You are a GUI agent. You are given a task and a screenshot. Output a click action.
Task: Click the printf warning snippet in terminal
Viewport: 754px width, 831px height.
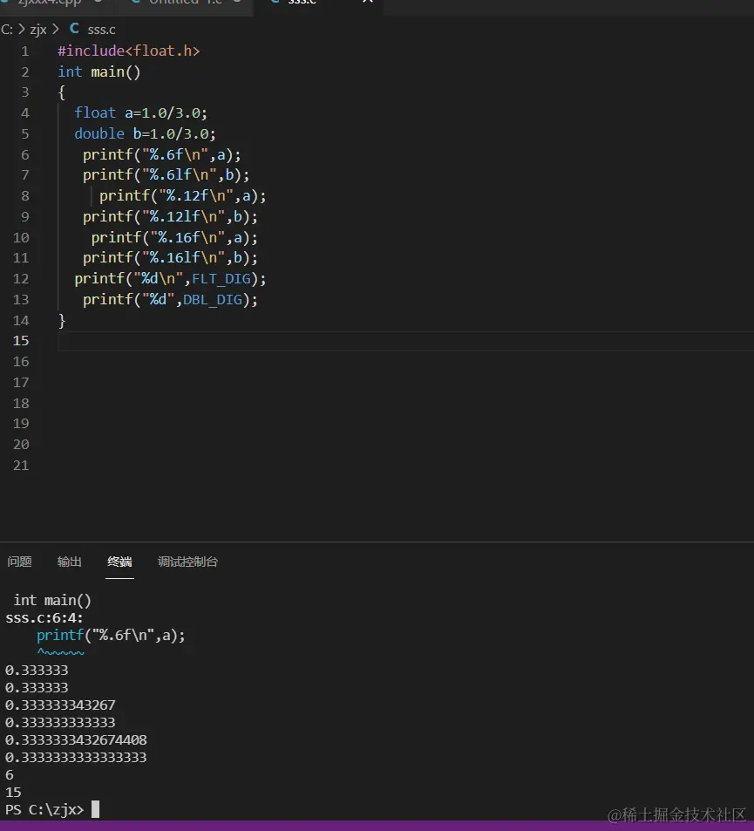coord(111,636)
